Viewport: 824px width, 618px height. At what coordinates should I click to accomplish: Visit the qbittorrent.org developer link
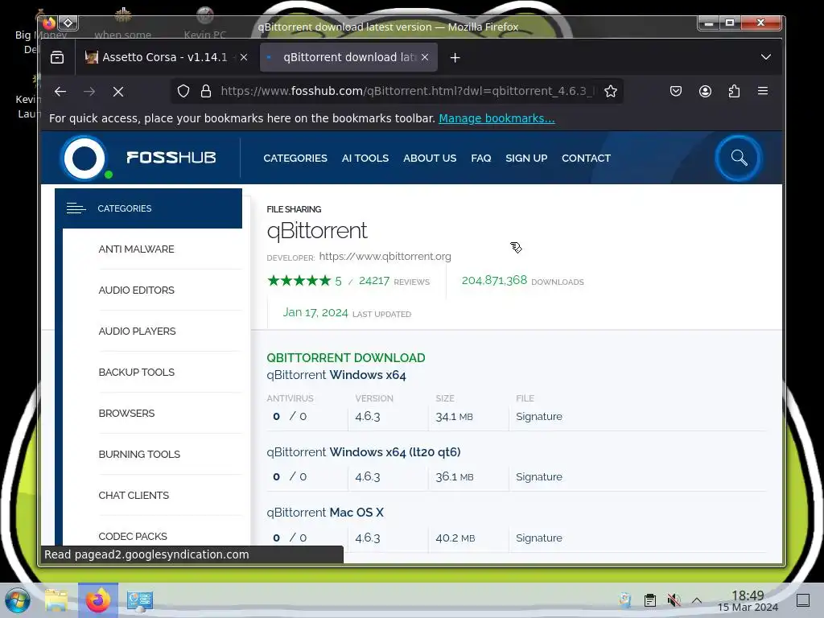[x=385, y=257]
